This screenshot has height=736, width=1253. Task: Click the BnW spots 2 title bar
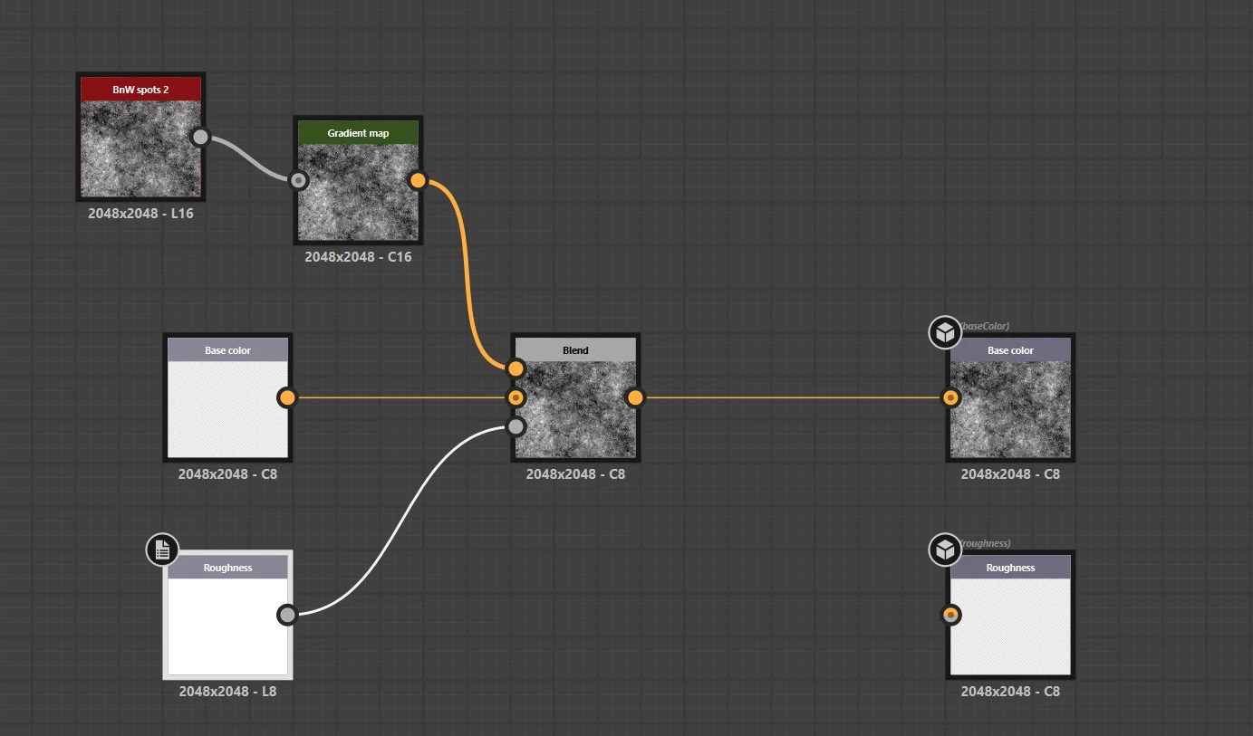140,90
